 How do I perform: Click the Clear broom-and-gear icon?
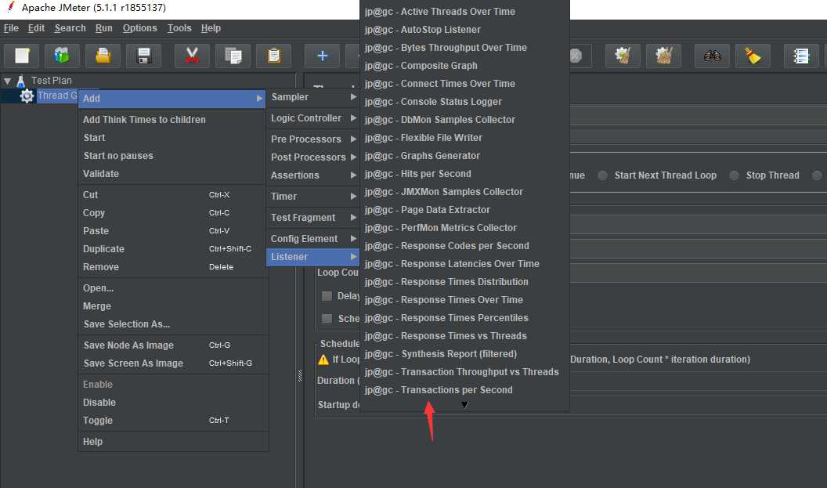click(x=623, y=56)
